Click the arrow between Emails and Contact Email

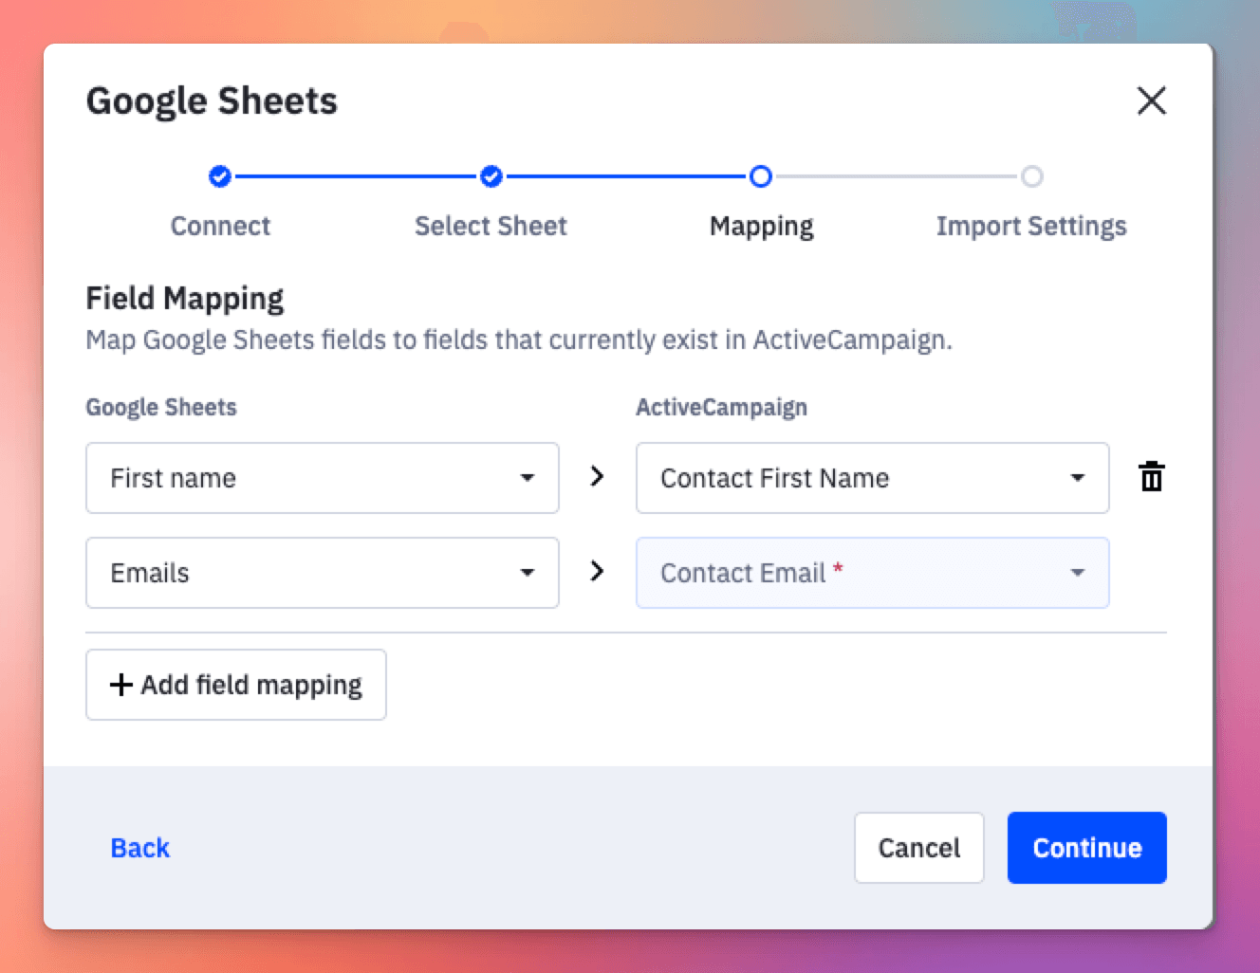click(597, 572)
